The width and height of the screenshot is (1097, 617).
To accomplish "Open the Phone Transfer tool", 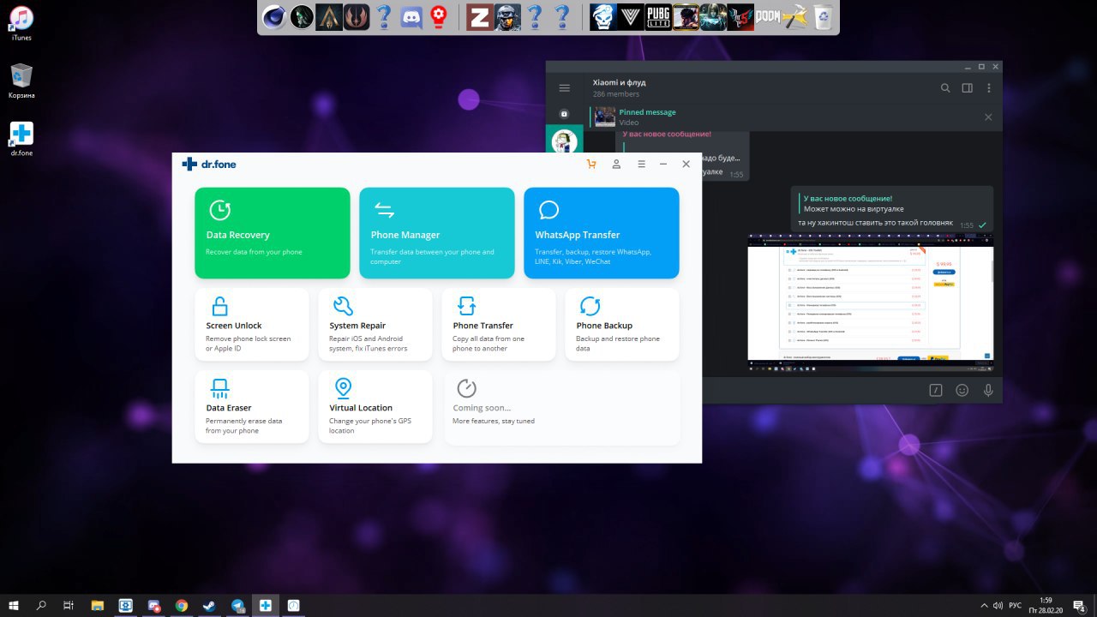I will (499, 324).
